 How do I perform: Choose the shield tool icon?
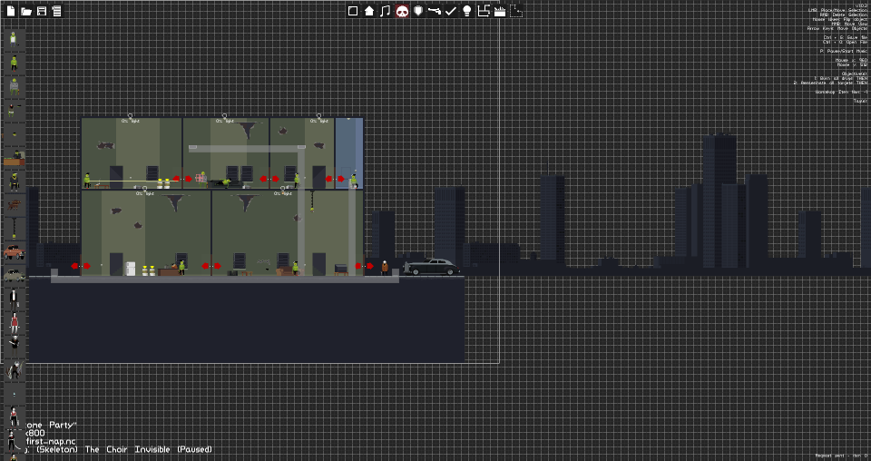[418, 11]
